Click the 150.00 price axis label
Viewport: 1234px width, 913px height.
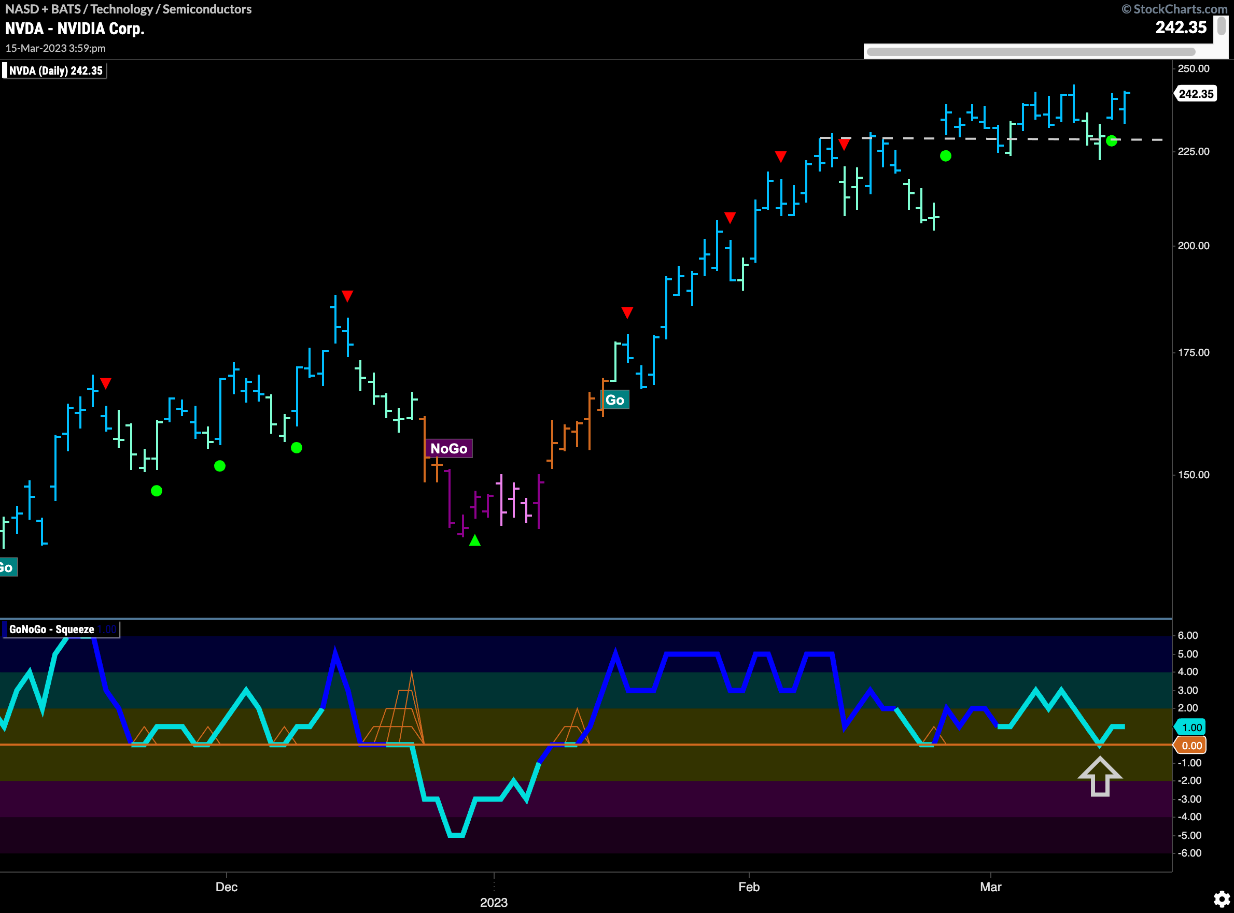pos(1193,475)
